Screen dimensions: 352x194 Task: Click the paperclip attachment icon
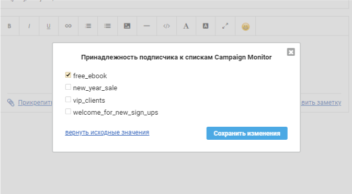(x=10, y=103)
